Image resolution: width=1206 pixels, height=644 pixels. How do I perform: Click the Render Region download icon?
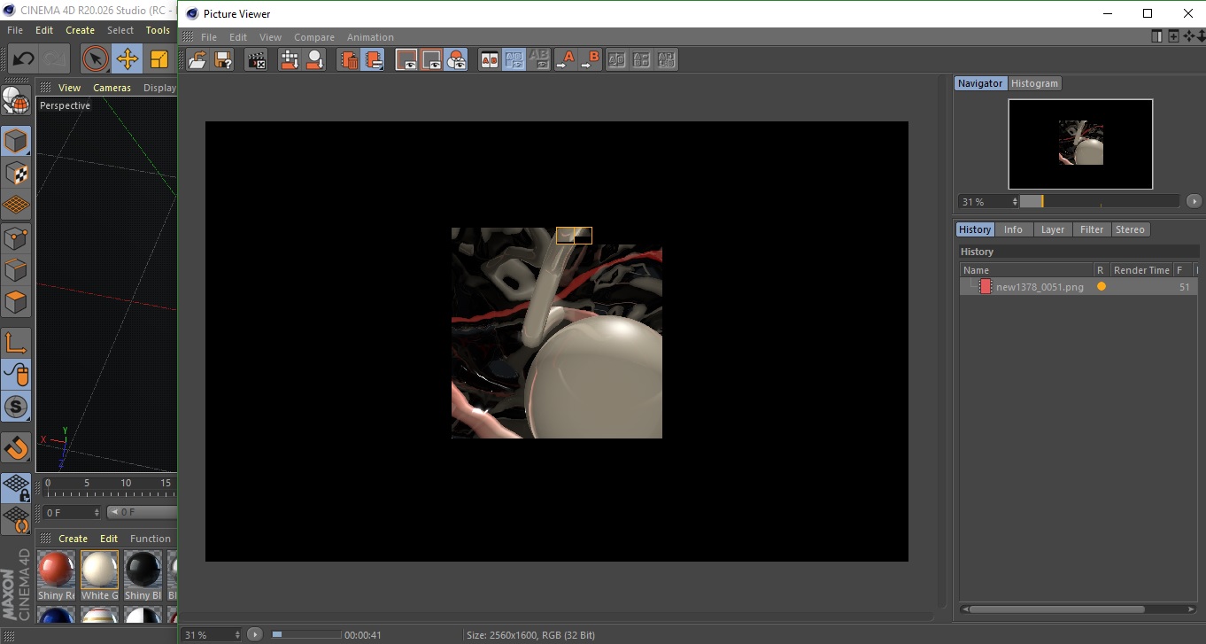pyautogui.click(x=290, y=60)
